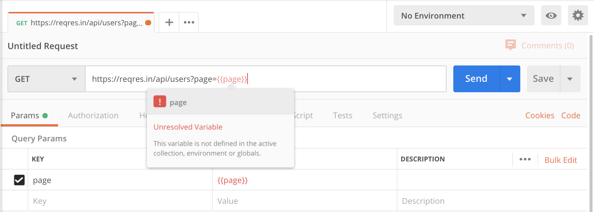Click the red unresolved variable warning icon

pos(160,102)
